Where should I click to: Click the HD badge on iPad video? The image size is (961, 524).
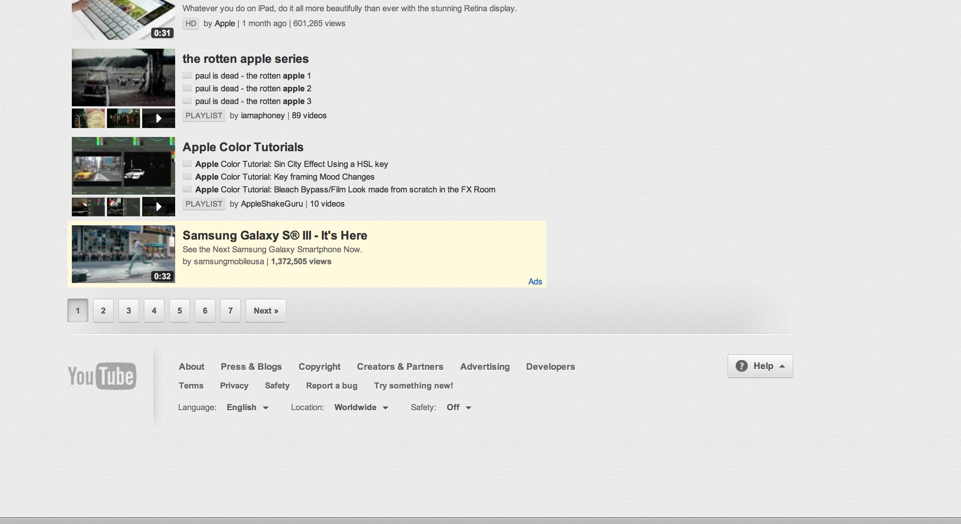[x=191, y=24]
